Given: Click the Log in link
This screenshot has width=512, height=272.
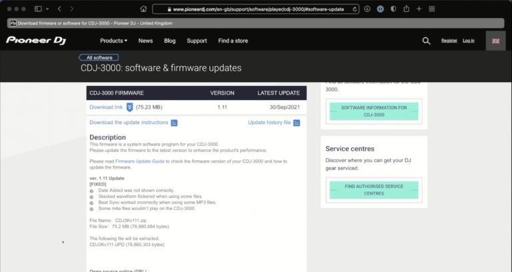Looking at the screenshot, I should (469, 41).
